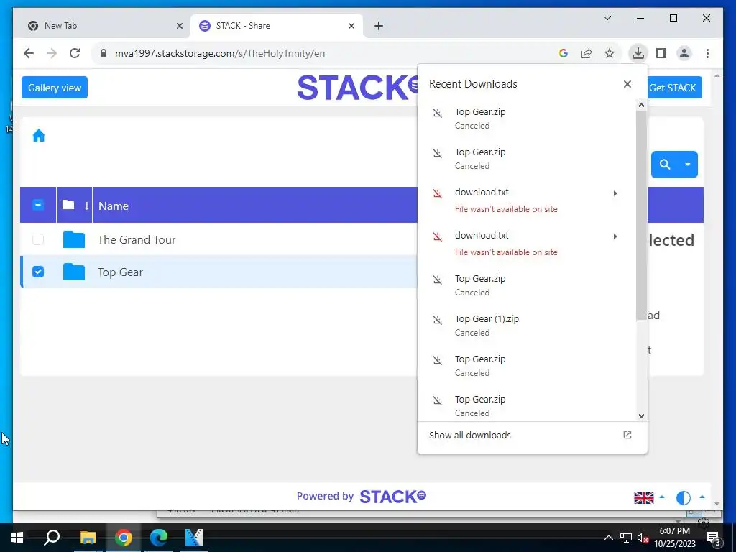Click the Top Gear folder icon
This screenshot has height=552, width=736.
coord(74,272)
